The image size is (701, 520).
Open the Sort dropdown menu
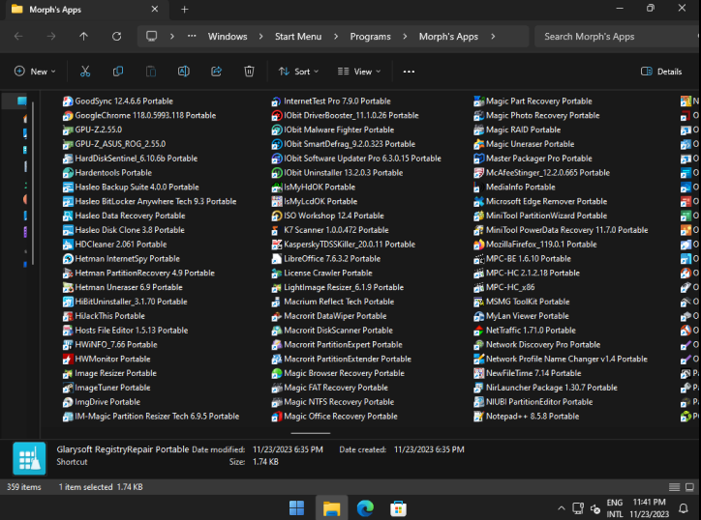click(298, 72)
